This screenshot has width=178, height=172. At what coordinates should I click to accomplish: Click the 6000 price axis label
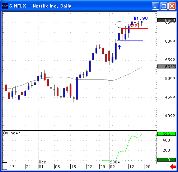(x=170, y=41)
